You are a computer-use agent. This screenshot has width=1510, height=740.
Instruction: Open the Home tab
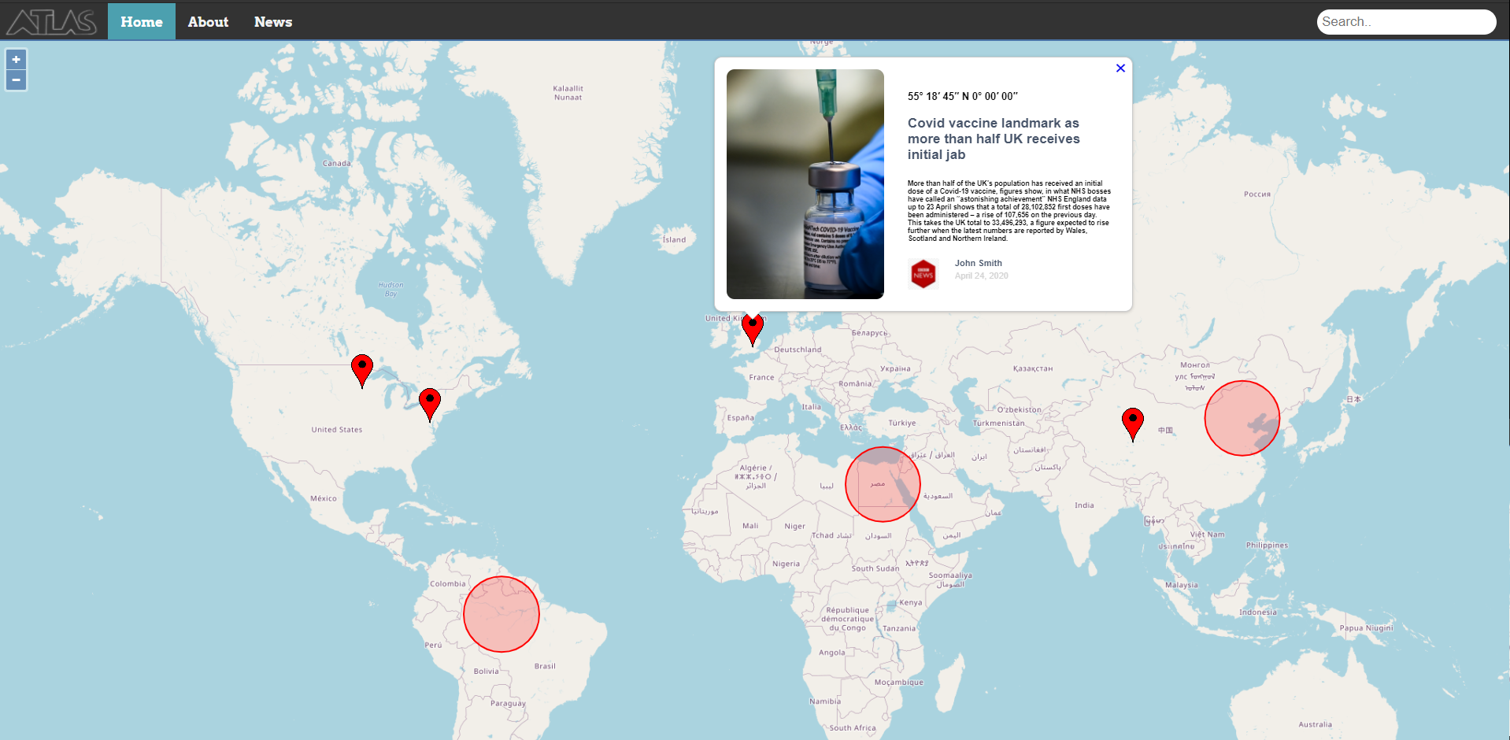(142, 22)
